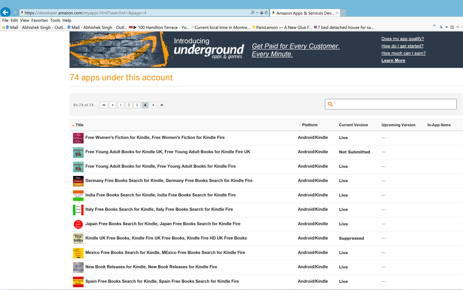Open the ParisLemon bookmark

[x=282, y=27]
